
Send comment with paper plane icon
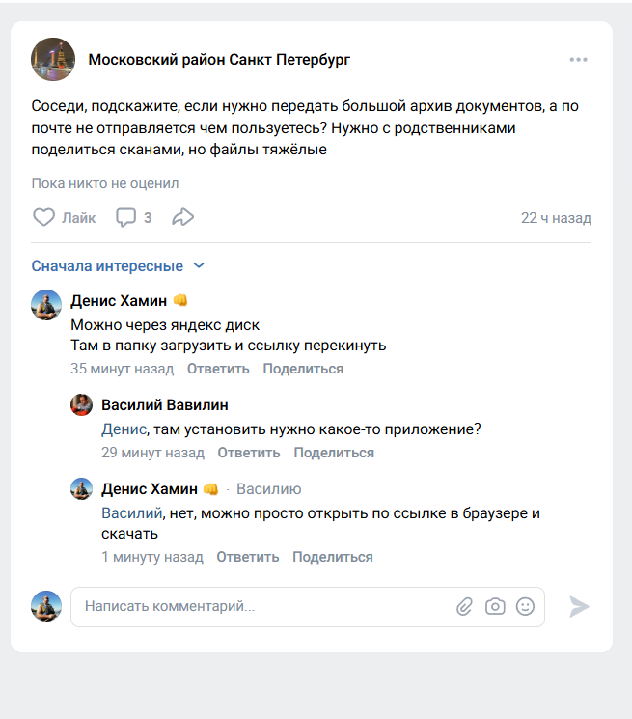(579, 607)
